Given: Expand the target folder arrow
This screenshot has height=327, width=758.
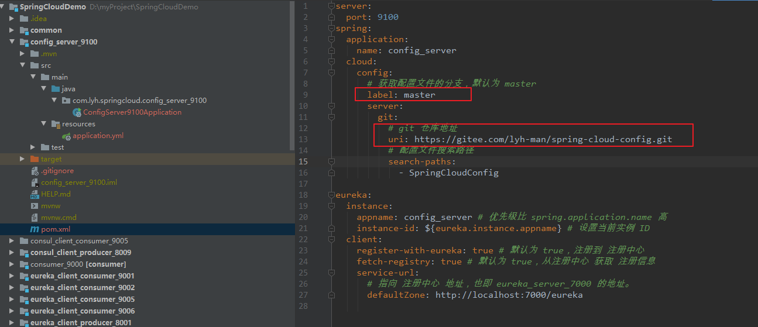Looking at the screenshot, I should click(x=22, y=159).
